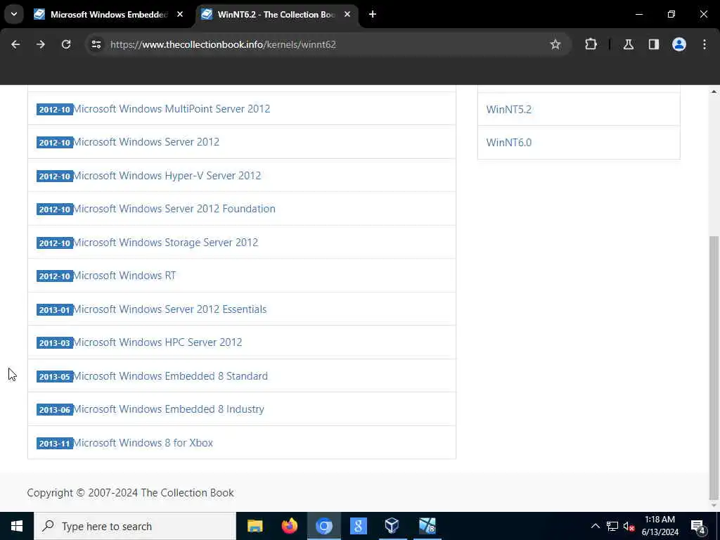Go back to the previous page
The image size is (720, 540).
[15, 44]
